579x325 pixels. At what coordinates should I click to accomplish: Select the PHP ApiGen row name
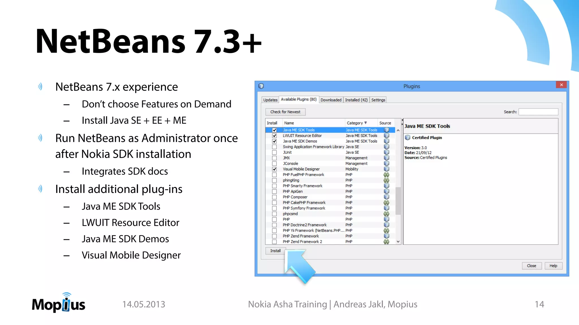click(x=293, y=191)
